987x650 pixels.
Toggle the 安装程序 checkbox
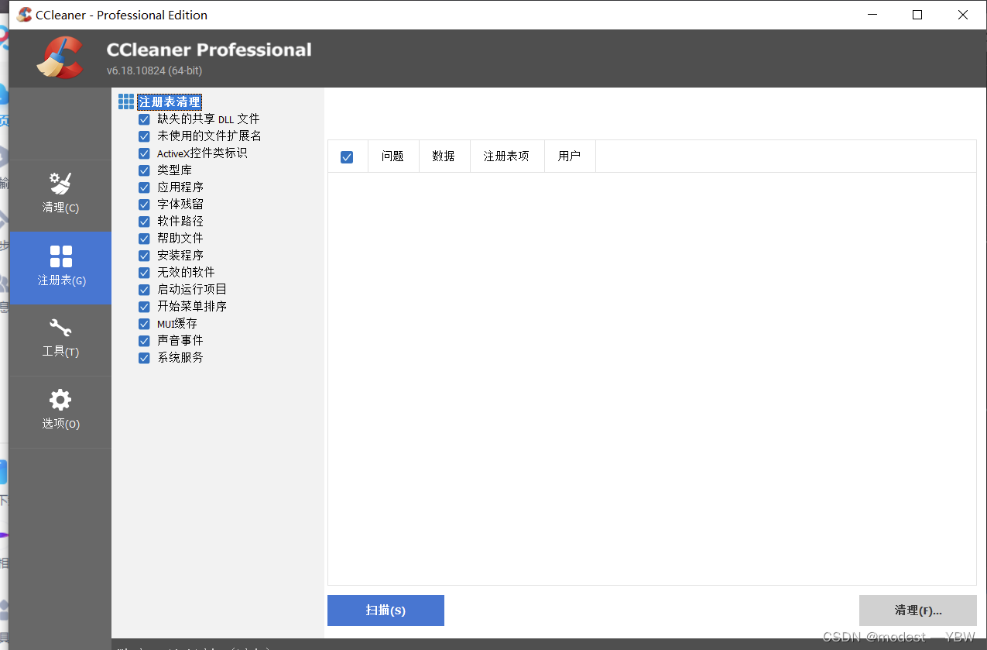pos(144,256)
